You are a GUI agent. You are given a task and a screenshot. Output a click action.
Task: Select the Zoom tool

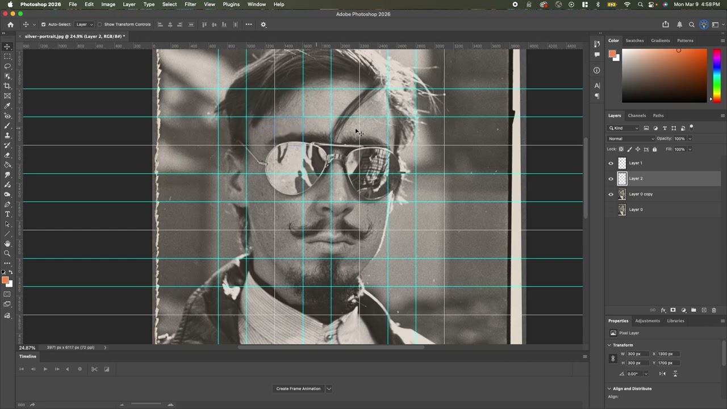pyautogui.click(x=7, y=253)
